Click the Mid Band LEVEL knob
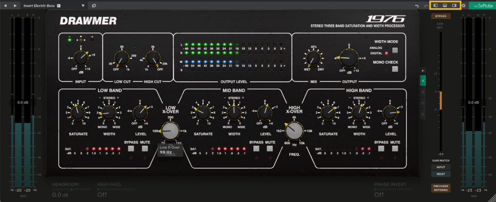Image resolution: width=496 pixels, height=202 pixels. tap(265, 113)
